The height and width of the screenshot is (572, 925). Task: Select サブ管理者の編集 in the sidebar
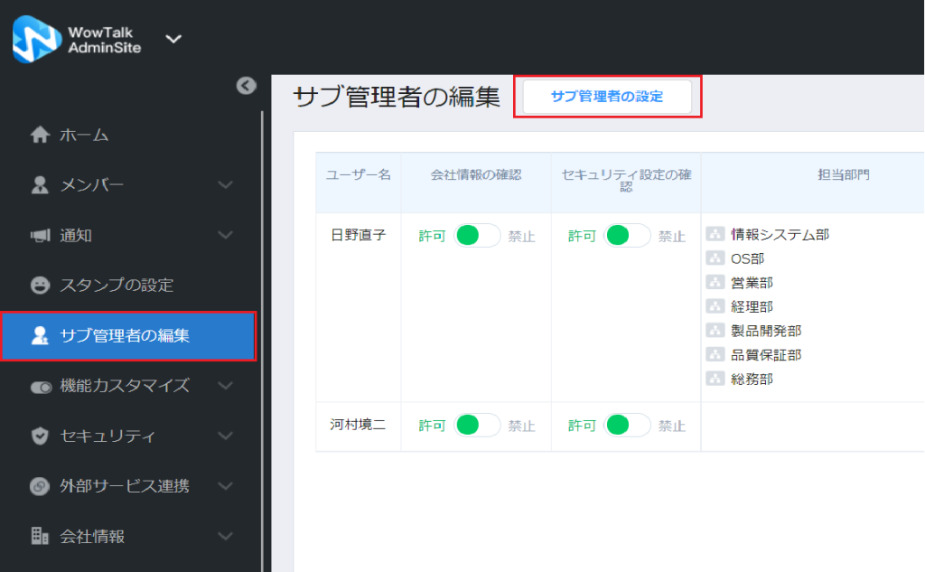[128, 336]
